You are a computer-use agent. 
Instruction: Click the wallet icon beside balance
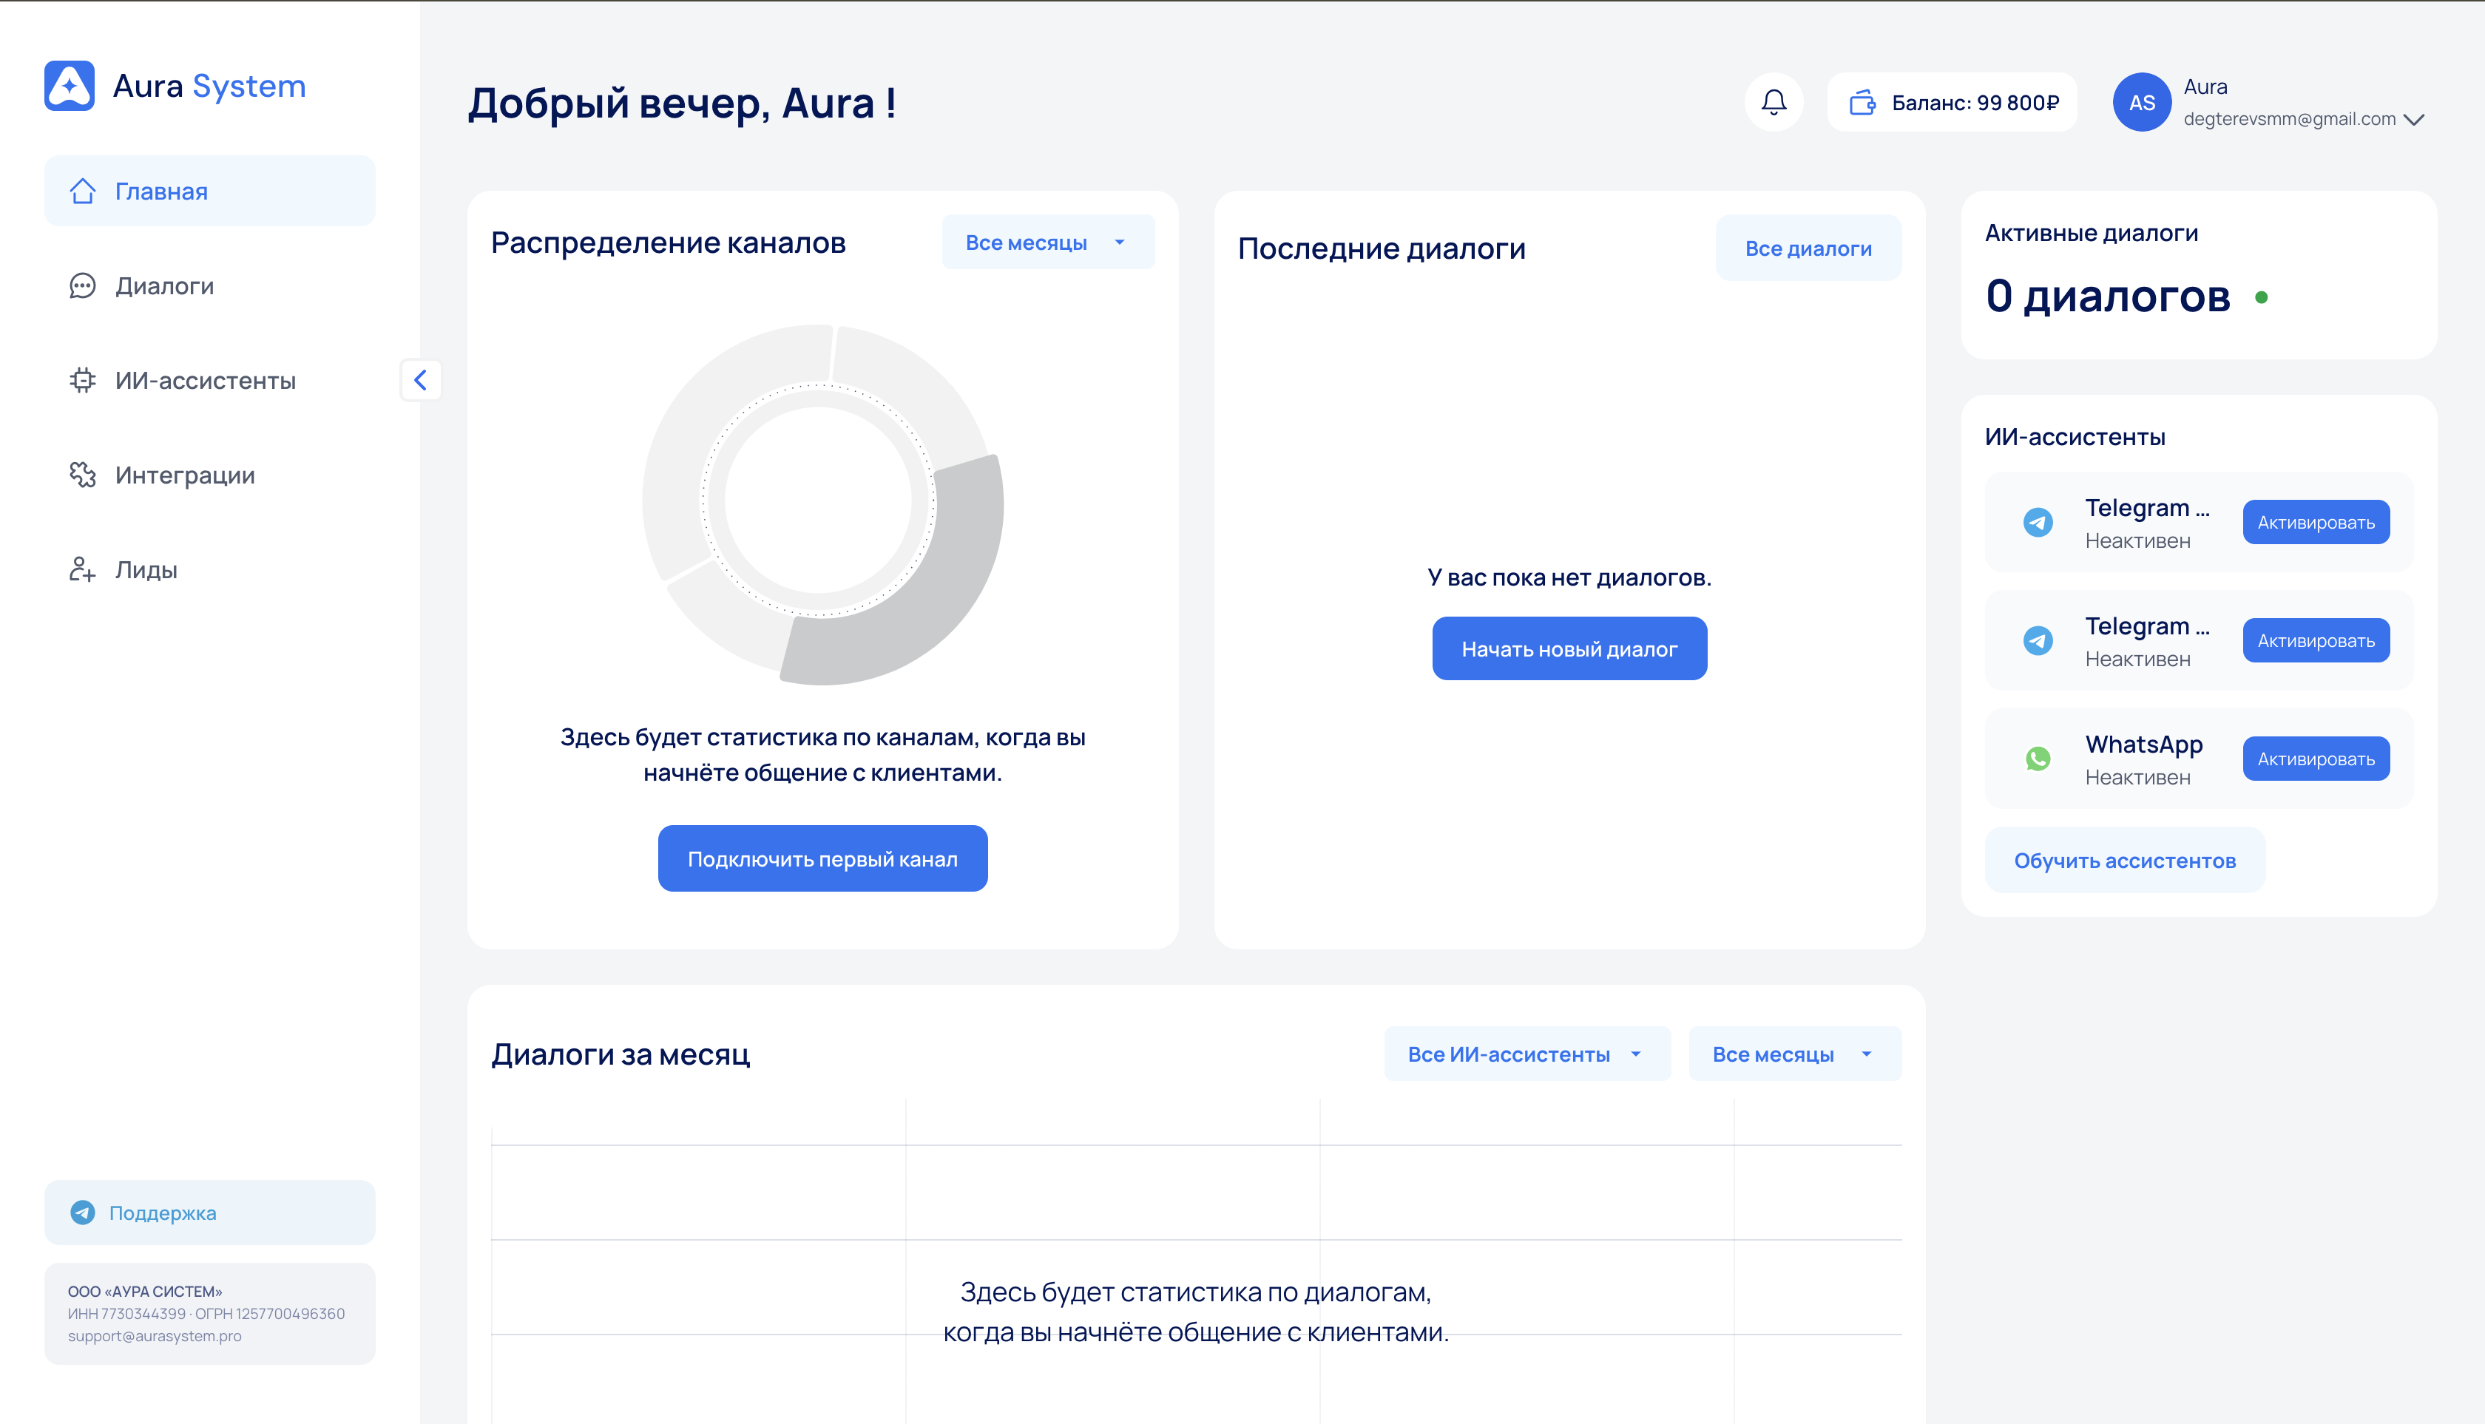(1862, 102)
